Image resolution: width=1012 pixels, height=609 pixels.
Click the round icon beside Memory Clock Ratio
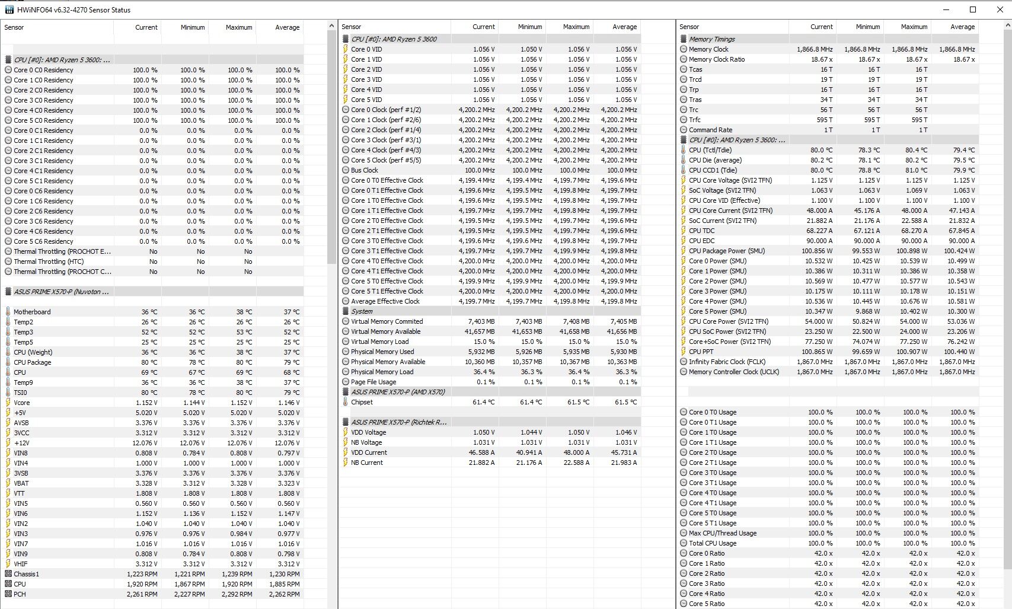(684, 59)
